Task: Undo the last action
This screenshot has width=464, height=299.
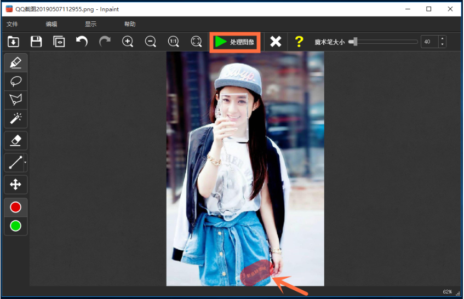Action: [x=82, y=42]
